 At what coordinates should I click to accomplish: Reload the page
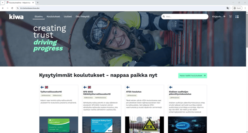point(12,8)
